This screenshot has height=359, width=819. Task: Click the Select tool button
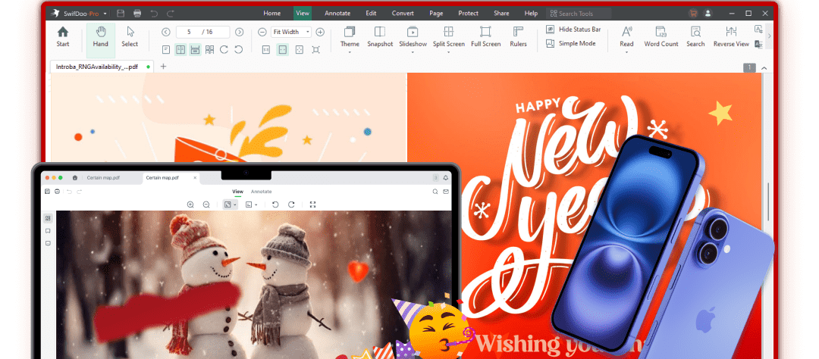click(130, 36)
